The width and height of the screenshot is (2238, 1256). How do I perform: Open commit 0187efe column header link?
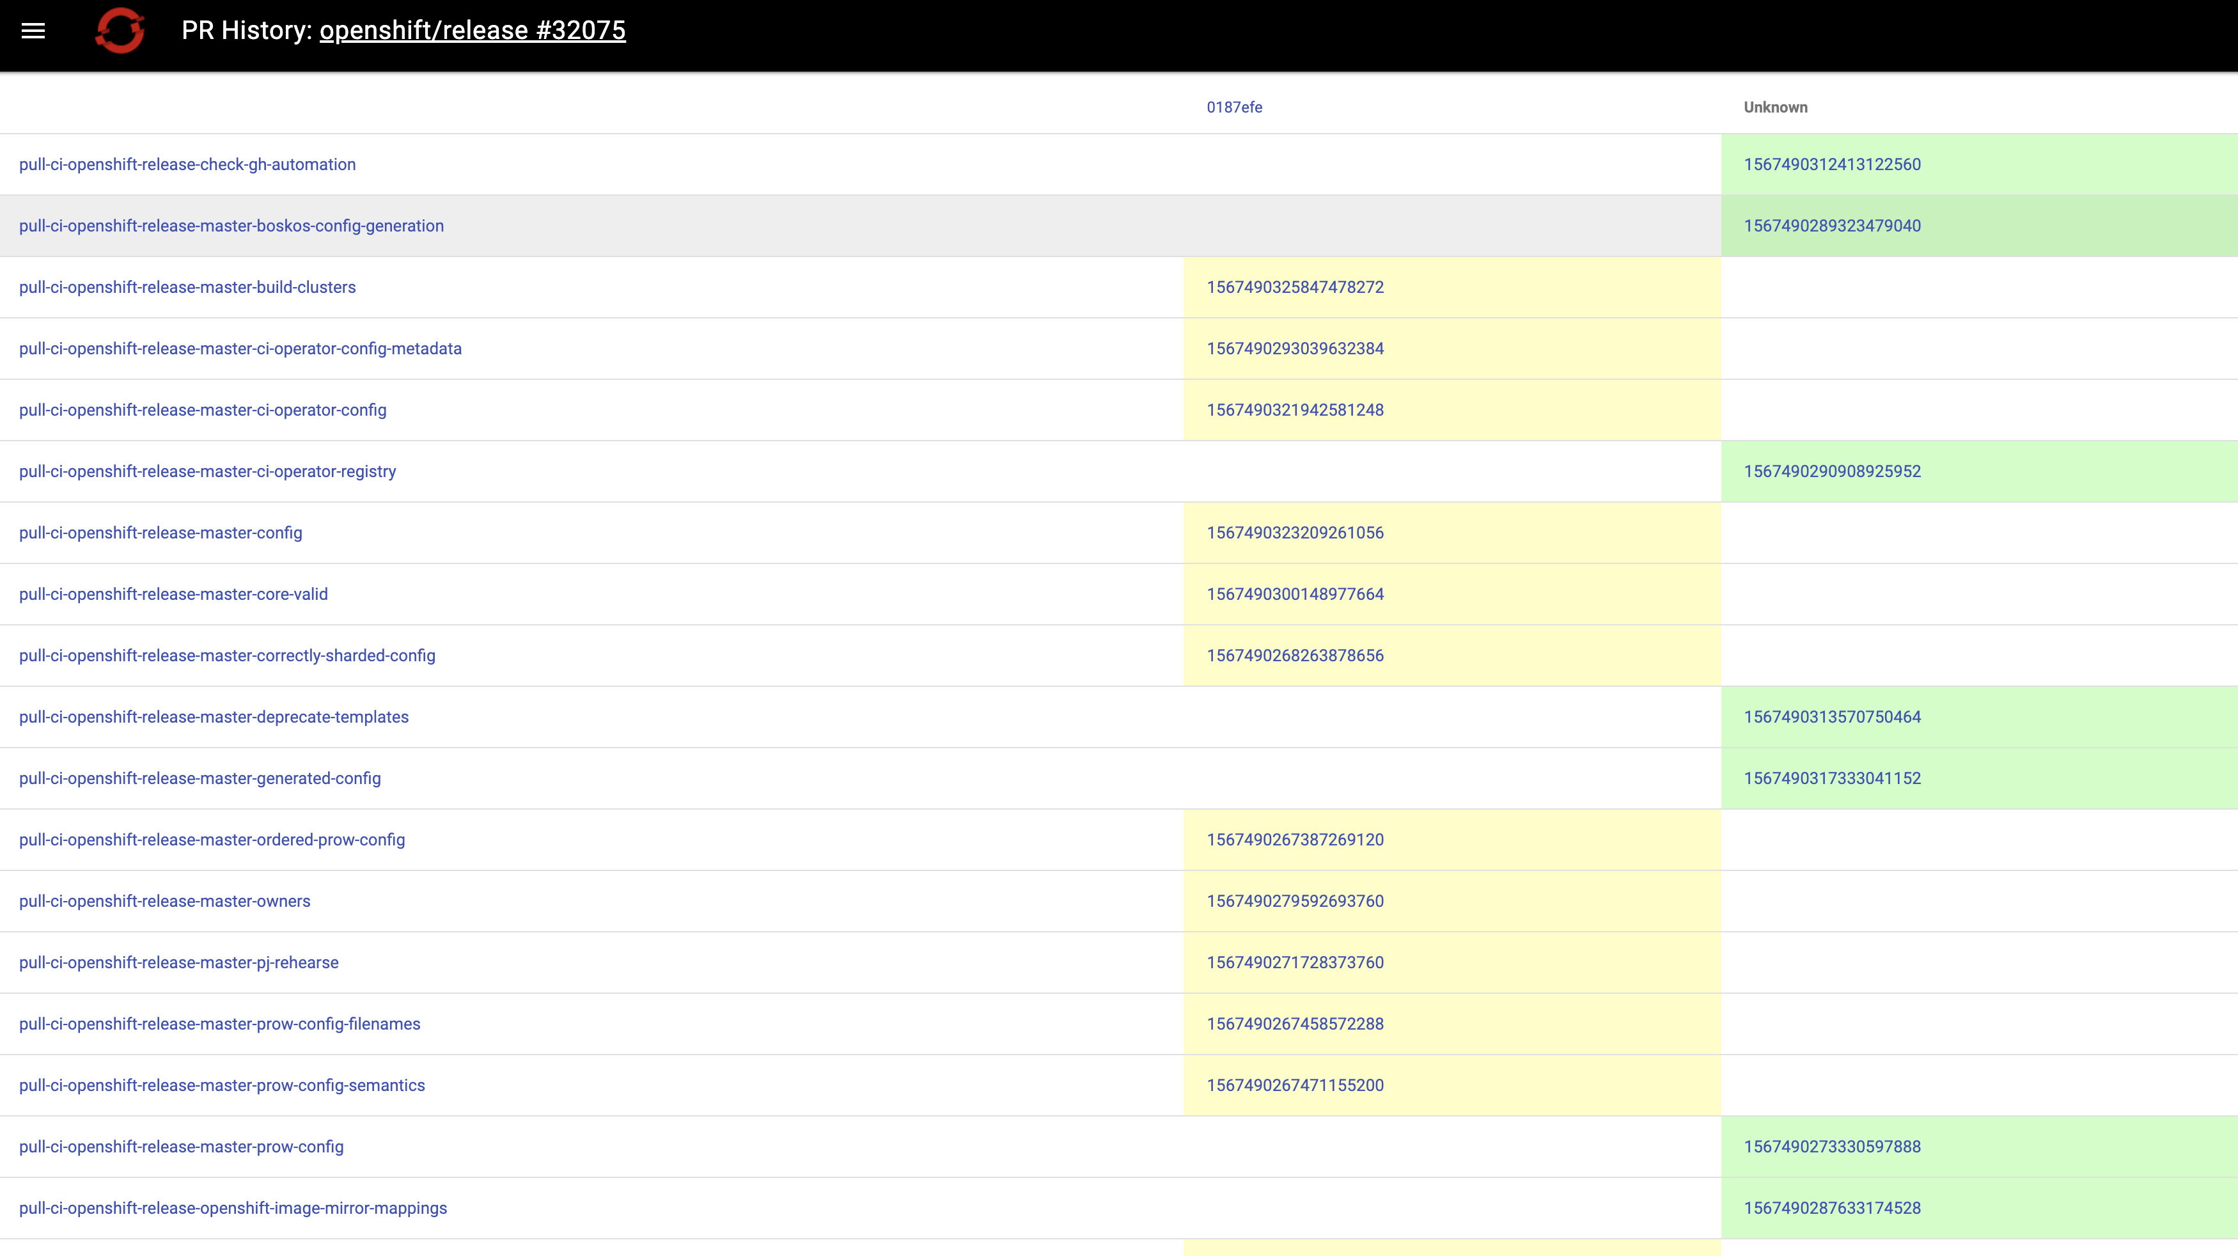click(x=1233, y=107)
